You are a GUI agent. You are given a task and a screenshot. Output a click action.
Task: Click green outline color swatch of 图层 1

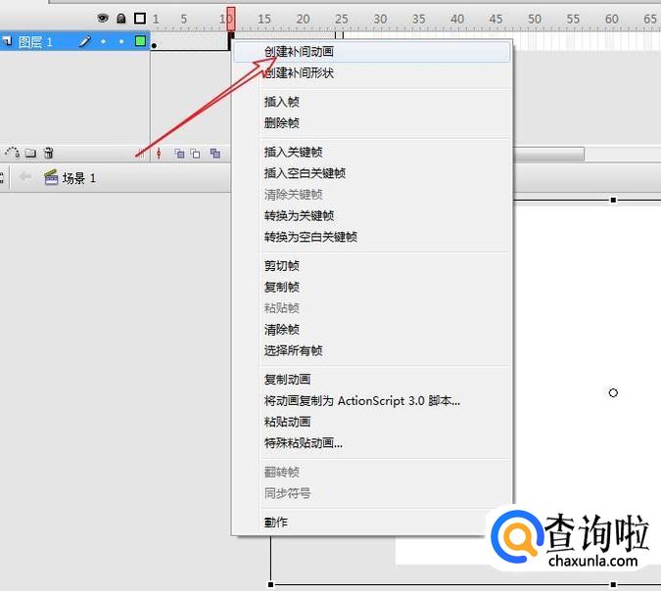140,41
